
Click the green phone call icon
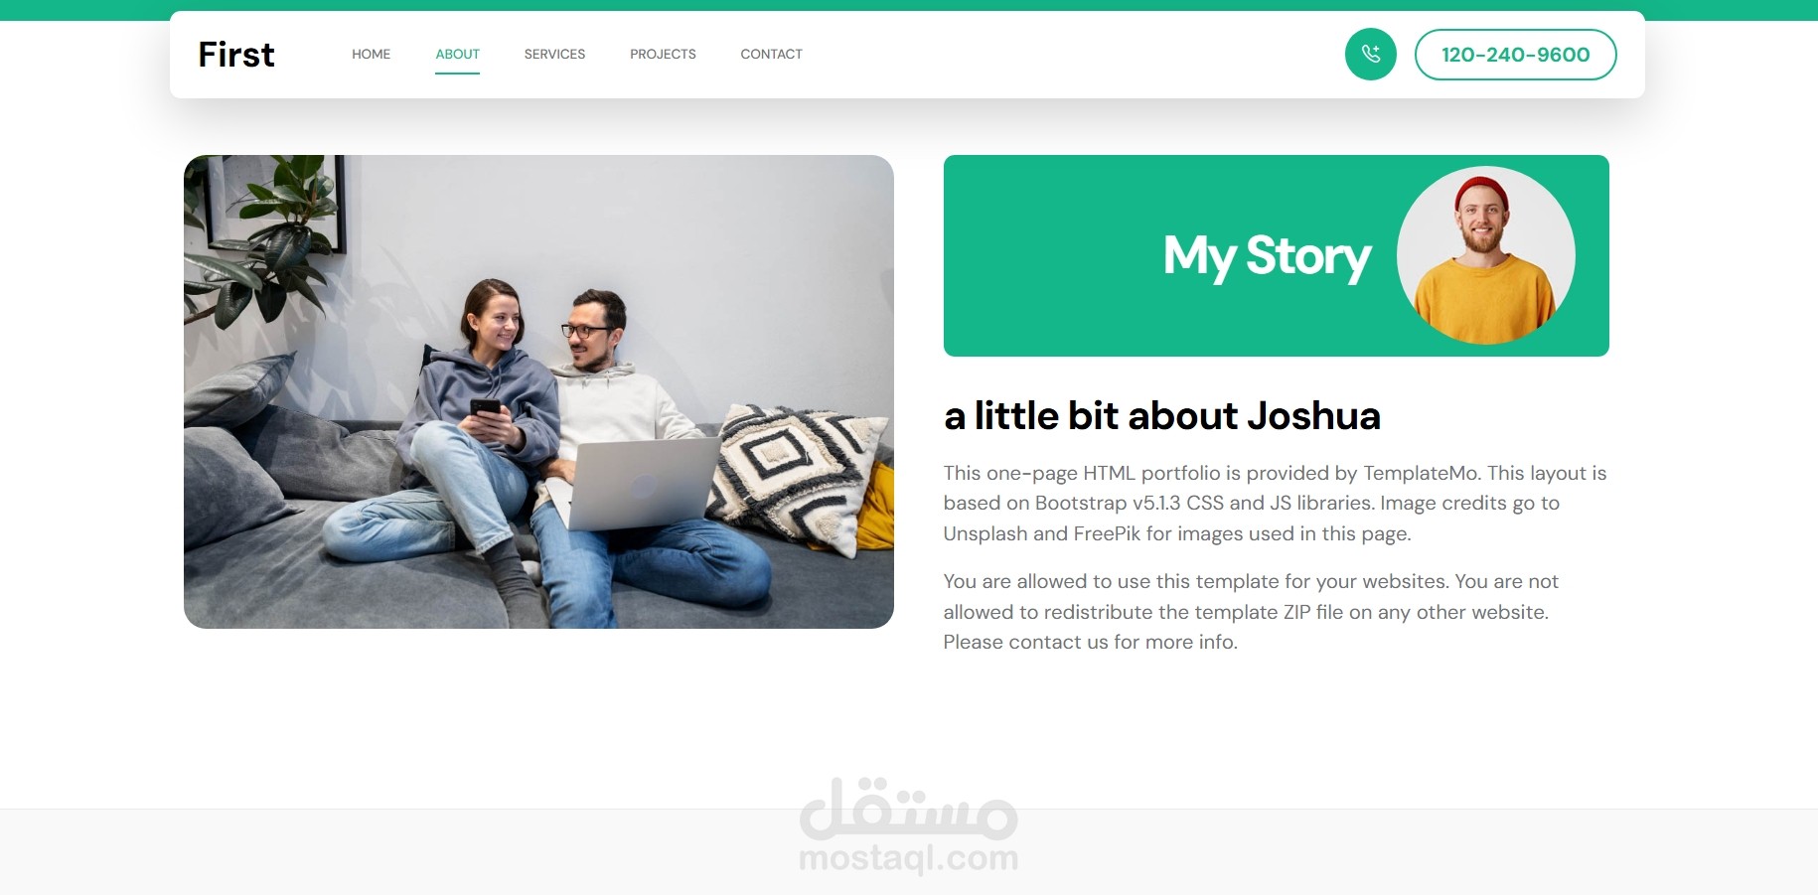tap(1370, 54)
